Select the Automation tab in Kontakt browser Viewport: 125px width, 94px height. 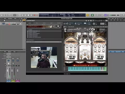[x=59, y=23]
